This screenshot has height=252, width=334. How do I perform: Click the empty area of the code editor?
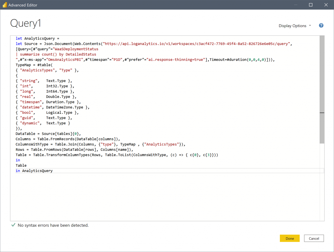click(165, 196)
